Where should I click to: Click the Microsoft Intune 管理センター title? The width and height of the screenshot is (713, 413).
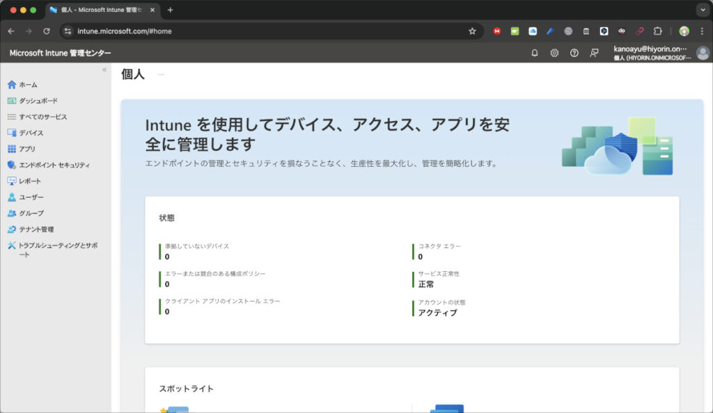click(60, 53)
